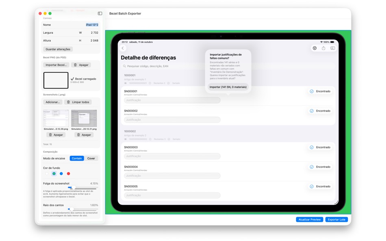This screenshot has width=386, height=241.
Task: Click the Live Text scan icon on the iPad screen
Action: click(x=333, y=48)
